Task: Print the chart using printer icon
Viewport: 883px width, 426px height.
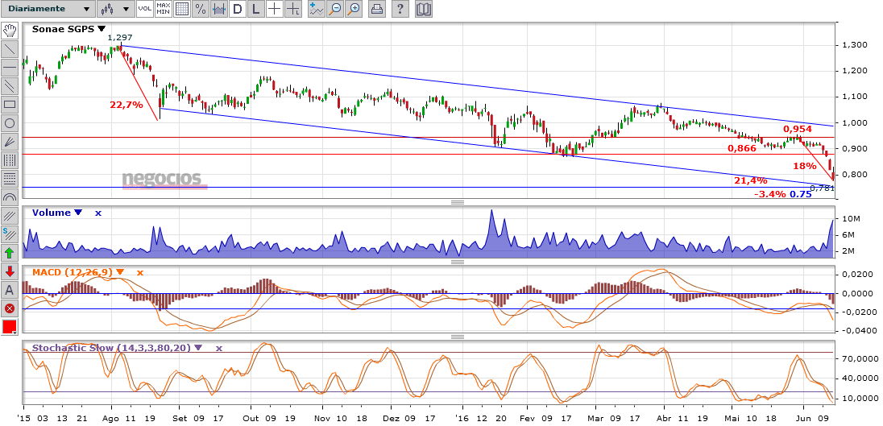Action: [377, 9]
